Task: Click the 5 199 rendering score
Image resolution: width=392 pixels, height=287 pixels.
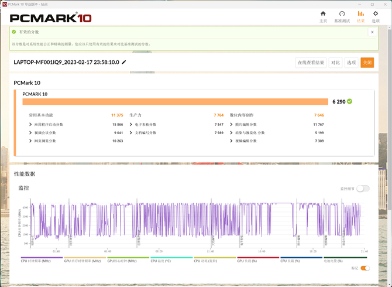Action: [319, 132]
